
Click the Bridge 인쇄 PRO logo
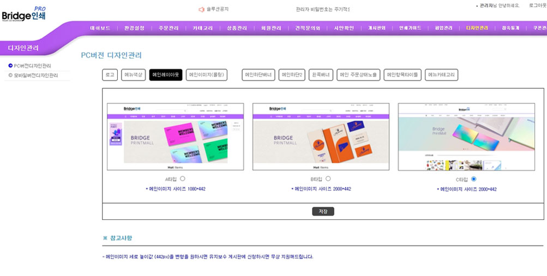click(23, 14)
